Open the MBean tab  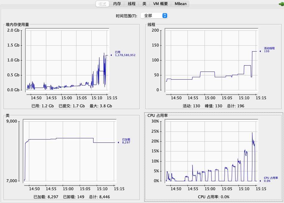(180, 4)
